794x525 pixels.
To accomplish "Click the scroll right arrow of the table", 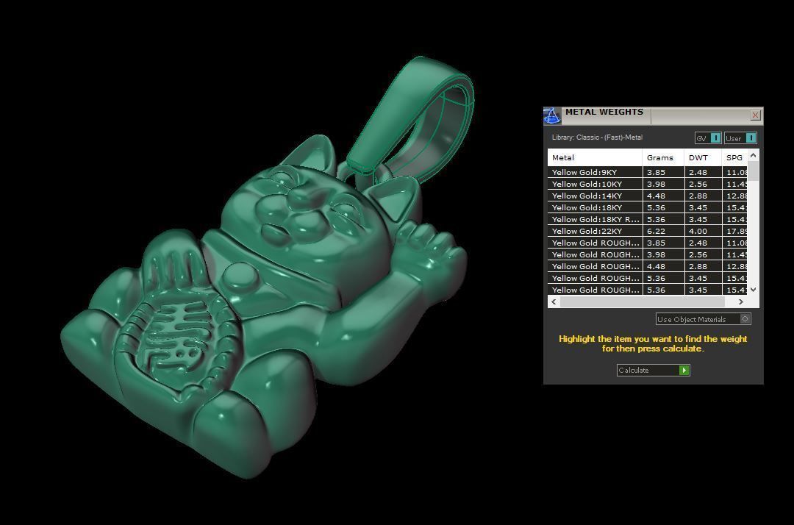I will coord(741,301).
